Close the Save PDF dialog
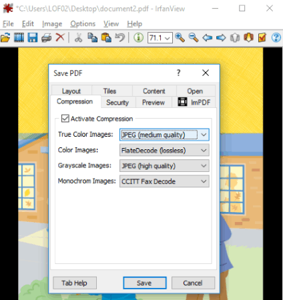This screenshot has width=283, height=300. tap(206, 73)
